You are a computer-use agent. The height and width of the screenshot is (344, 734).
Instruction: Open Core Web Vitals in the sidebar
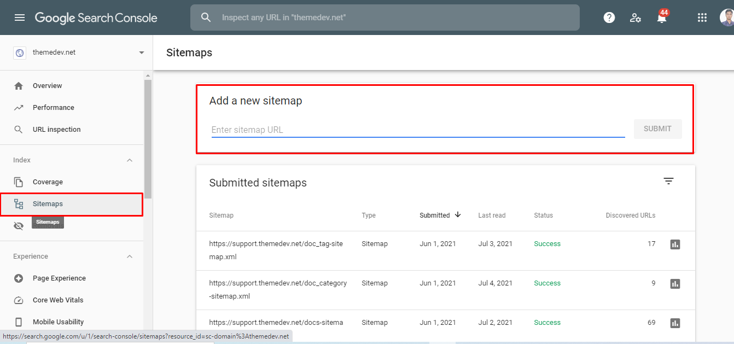[x=58, y=300]
